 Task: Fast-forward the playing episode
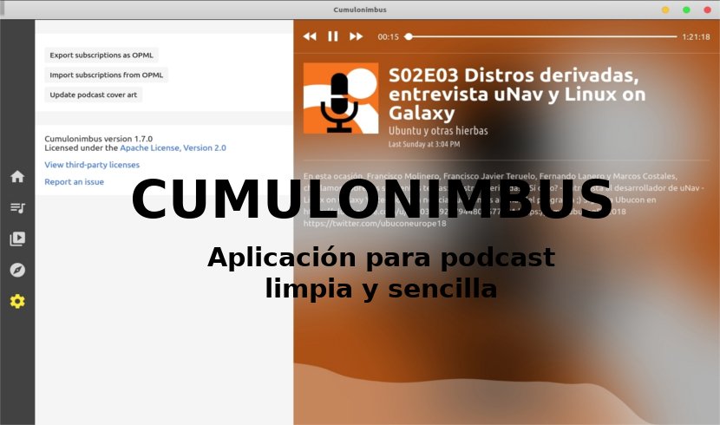(x=356, y=36)
